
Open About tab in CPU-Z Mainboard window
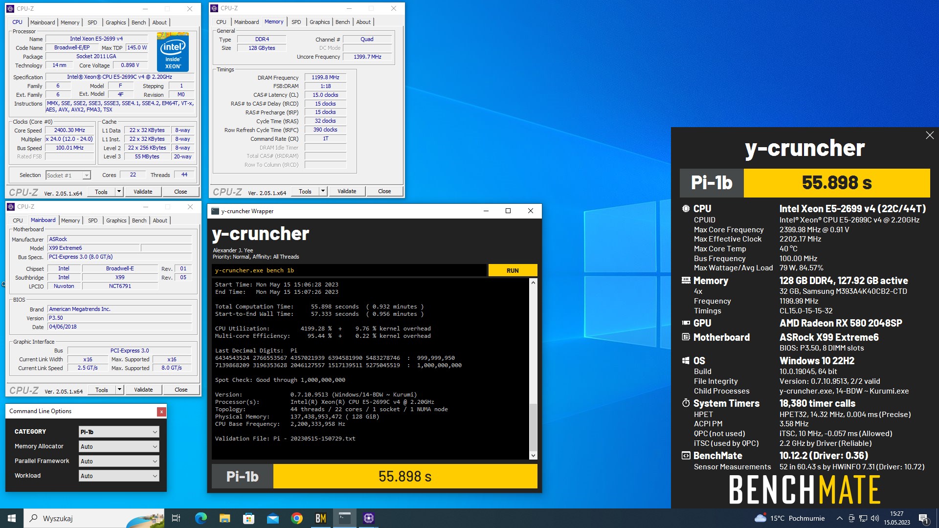pyautogui.click(x=160, y=220)
